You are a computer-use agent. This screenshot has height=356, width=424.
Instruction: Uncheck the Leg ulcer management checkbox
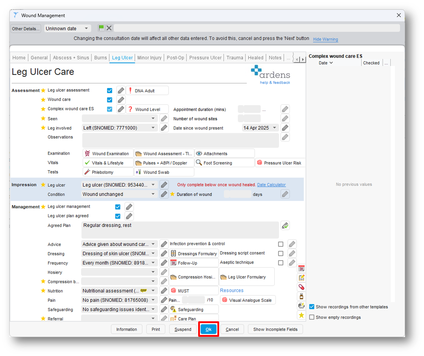pos(118,207)
